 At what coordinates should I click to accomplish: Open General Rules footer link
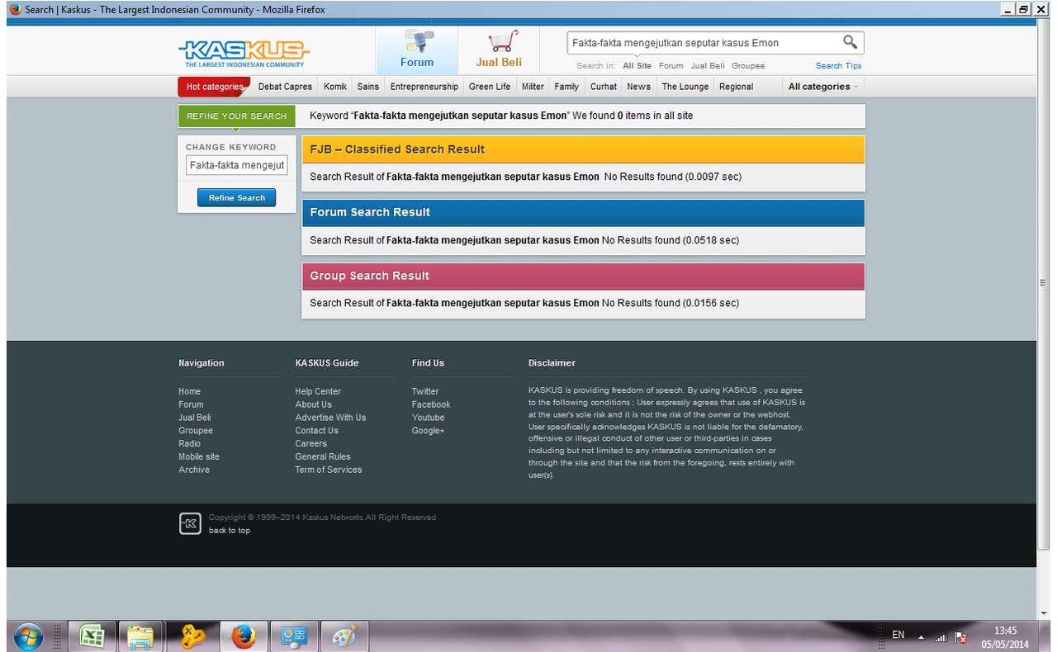click(323, 456)
